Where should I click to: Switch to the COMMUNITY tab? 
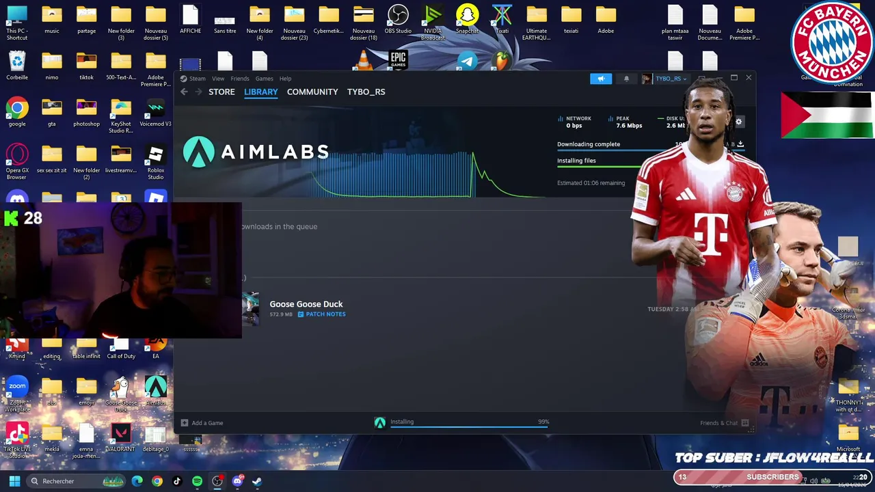point(312,92)
